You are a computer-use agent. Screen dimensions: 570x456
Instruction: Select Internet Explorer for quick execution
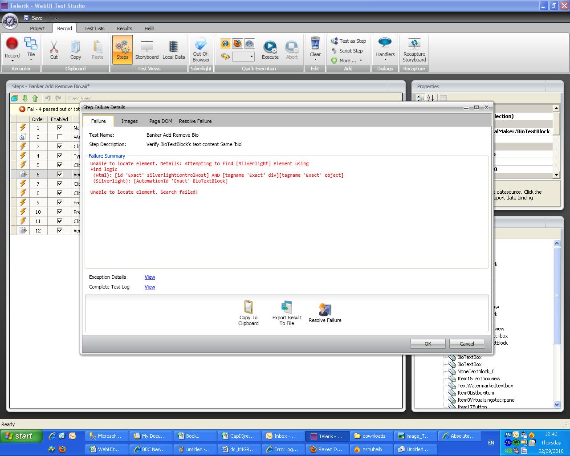[x=226, y=43]
